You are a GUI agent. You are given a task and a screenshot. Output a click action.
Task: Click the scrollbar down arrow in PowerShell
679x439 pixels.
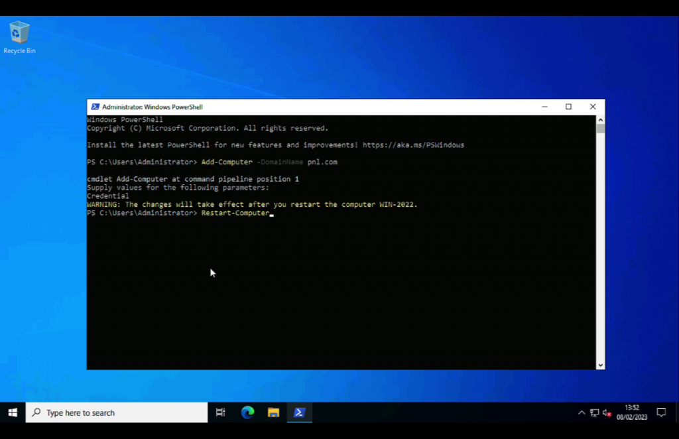(x=600, y=364)
